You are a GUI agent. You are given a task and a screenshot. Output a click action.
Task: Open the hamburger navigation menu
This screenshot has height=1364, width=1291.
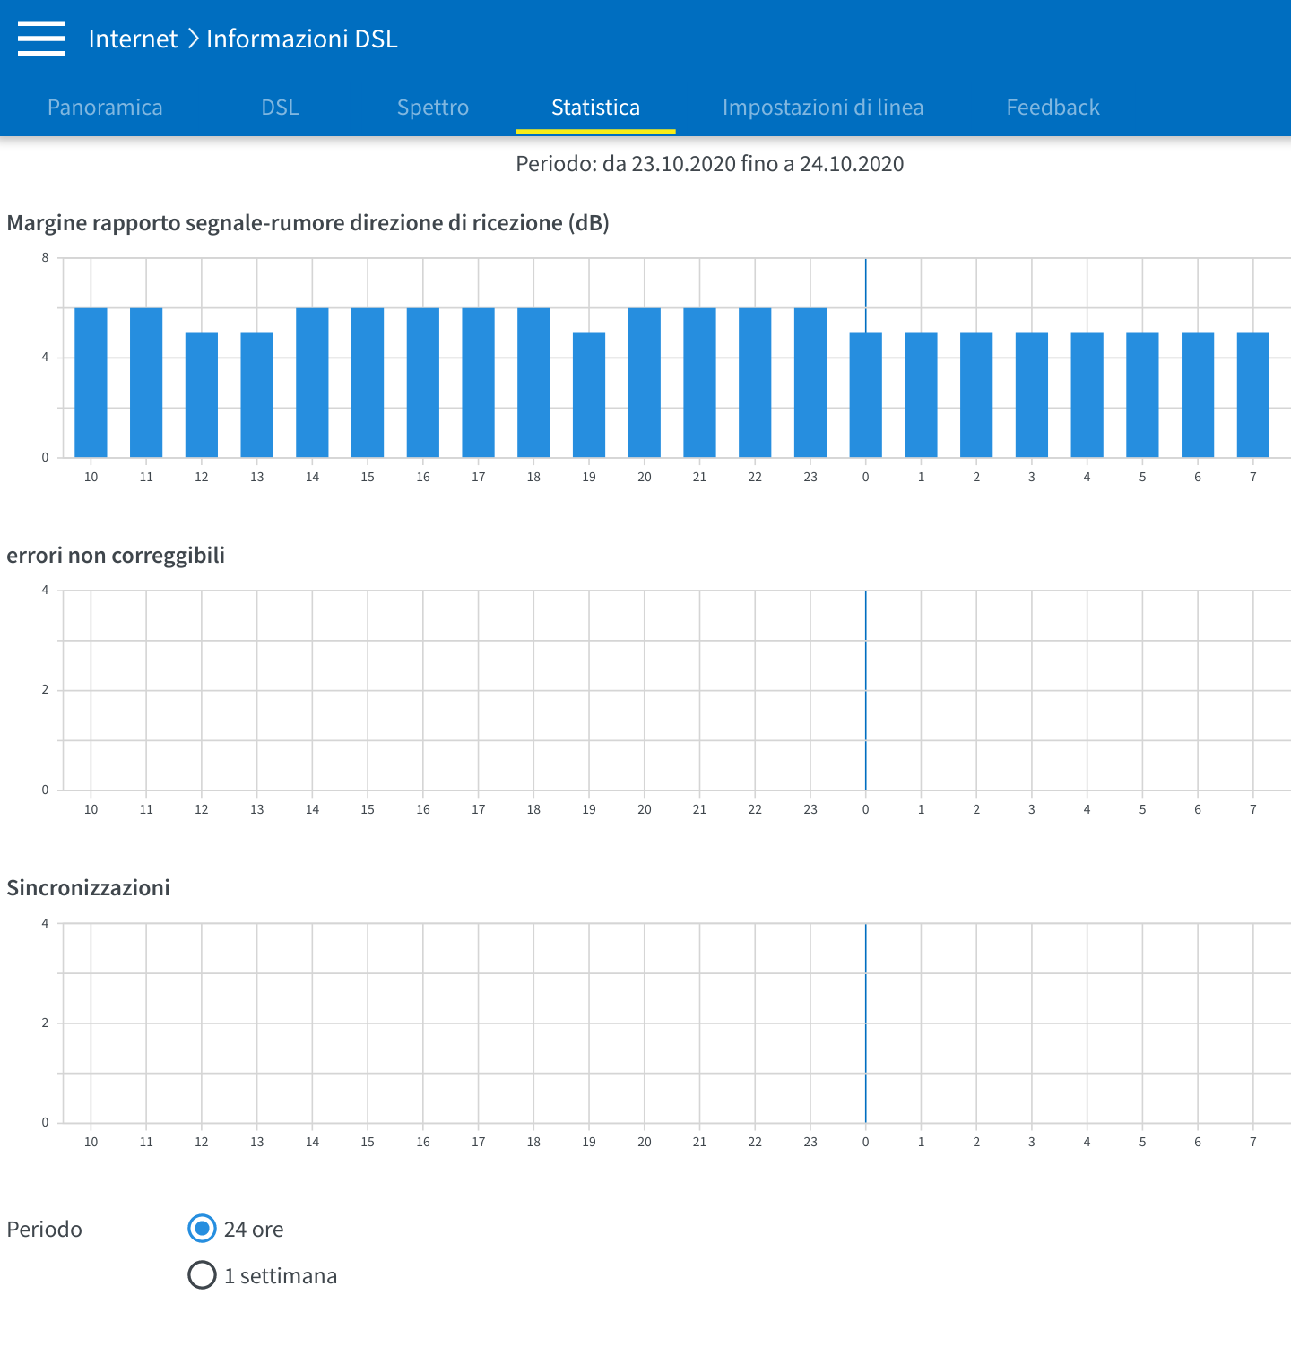pyautogui.click(x=41, y=39)
